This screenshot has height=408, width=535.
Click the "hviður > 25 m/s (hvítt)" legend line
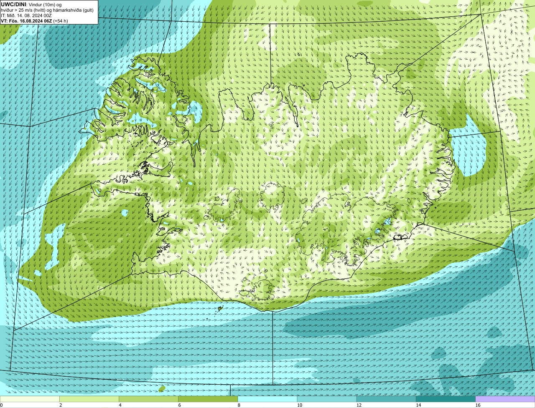pyautogui.click(x=47, y=10)
